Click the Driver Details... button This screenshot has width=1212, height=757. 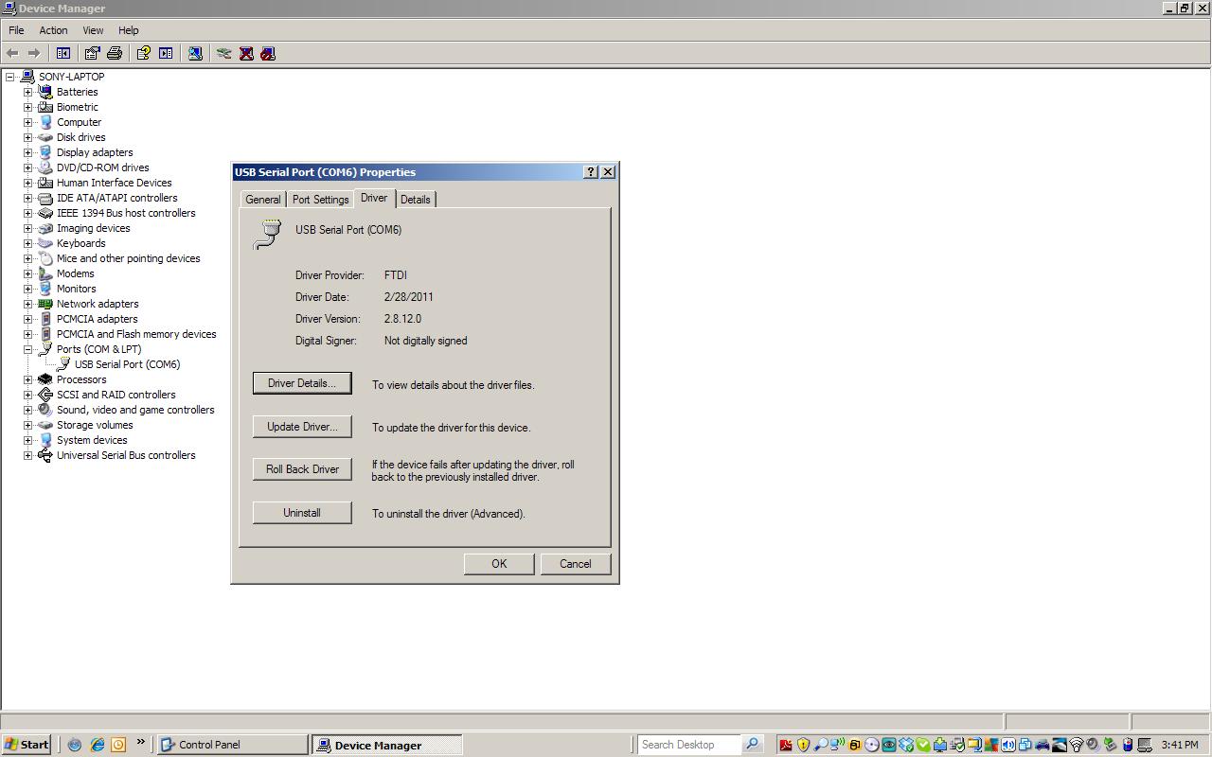302,383
